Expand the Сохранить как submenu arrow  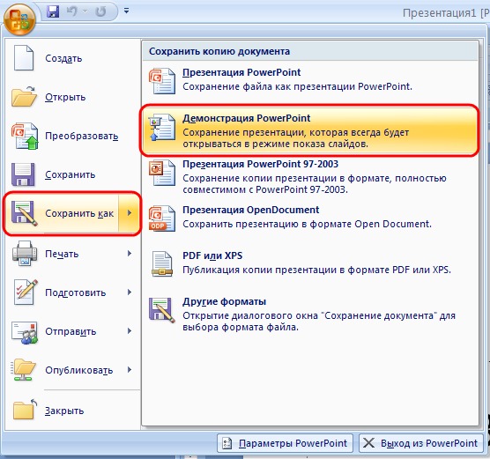click(129, 213)
